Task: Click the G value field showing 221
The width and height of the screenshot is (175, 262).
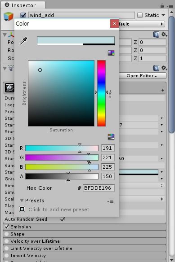Action: coord(108,157)
